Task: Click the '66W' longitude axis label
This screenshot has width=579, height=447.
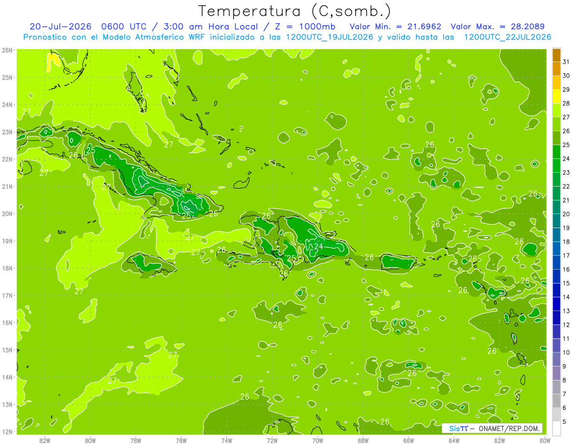Action: tap(408, 440)
